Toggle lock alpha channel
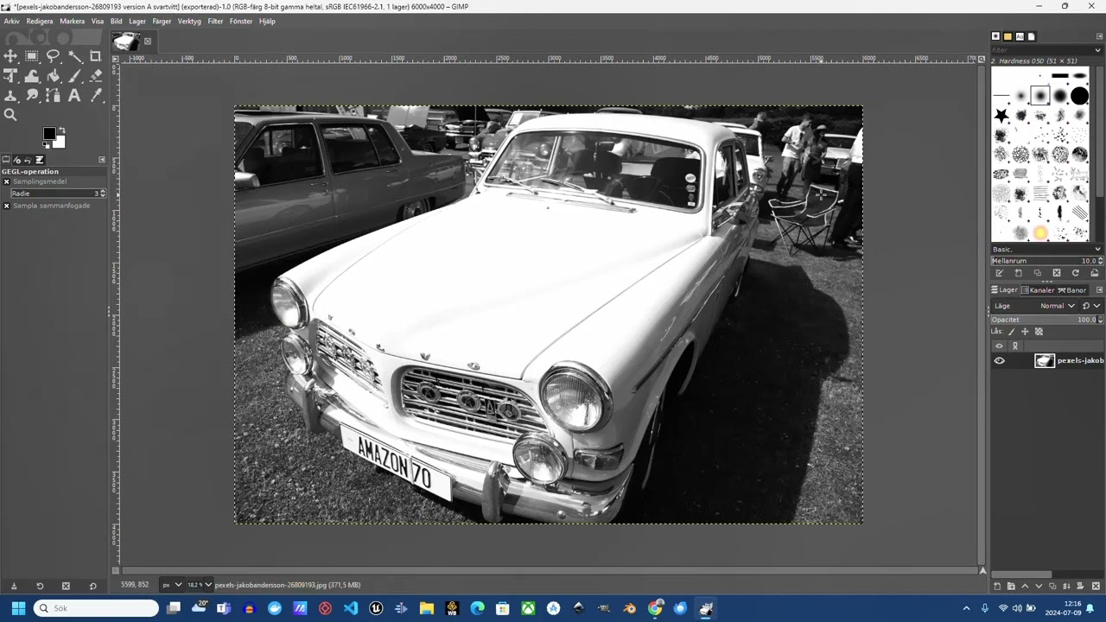 (1039, 332)
